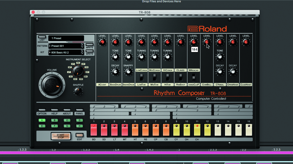Open the ABOUT button
The height and width of the screenshot is (164, 293).
point(67,110)
